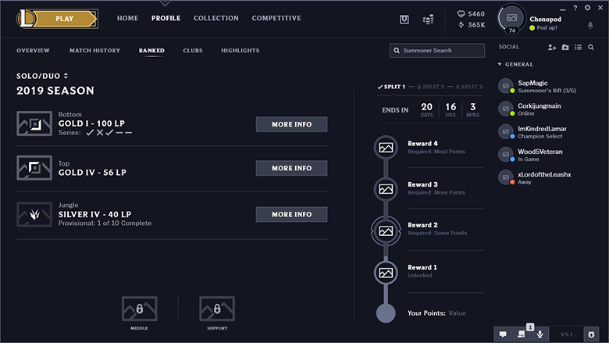Click the bug report icon
The image size is (609, 343).
(591, 334)
